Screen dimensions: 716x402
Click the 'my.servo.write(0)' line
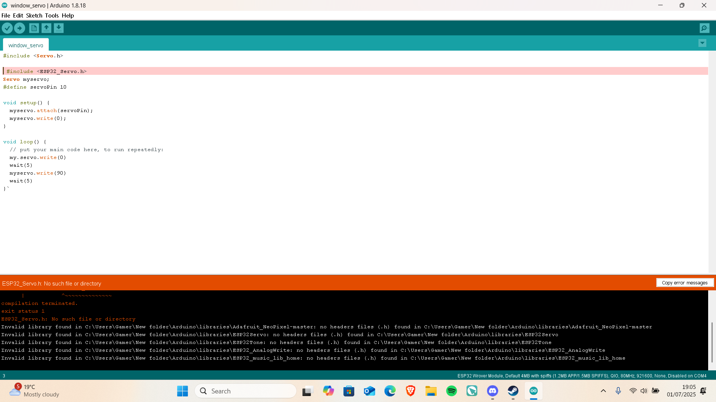pyautogui.click(x=38, y=157)
